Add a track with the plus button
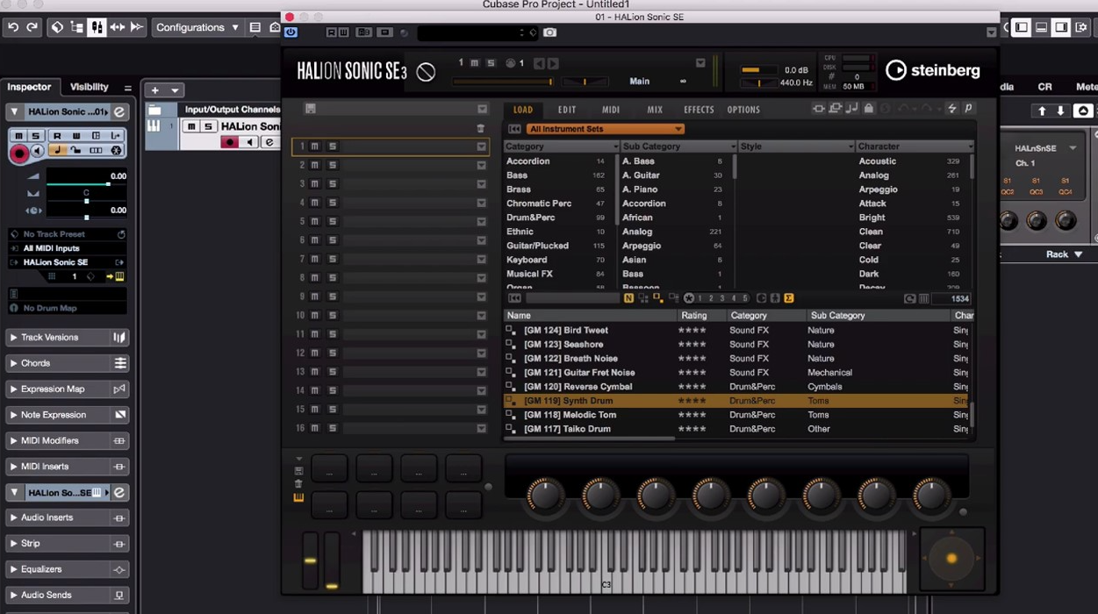The height and width of the screenshot is (614, 1098). point(155,90)
